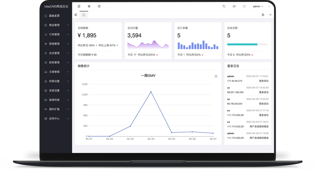This screenshot has height=170, width=315.
Task: Click the 总会员数 teal progress bar
Action: pos(242,44)
